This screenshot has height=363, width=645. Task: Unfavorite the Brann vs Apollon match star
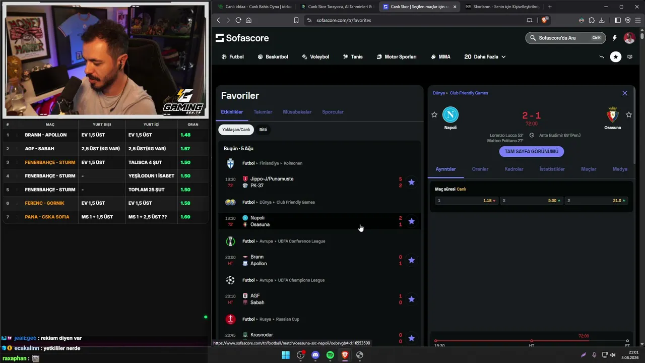coord(411,260)
